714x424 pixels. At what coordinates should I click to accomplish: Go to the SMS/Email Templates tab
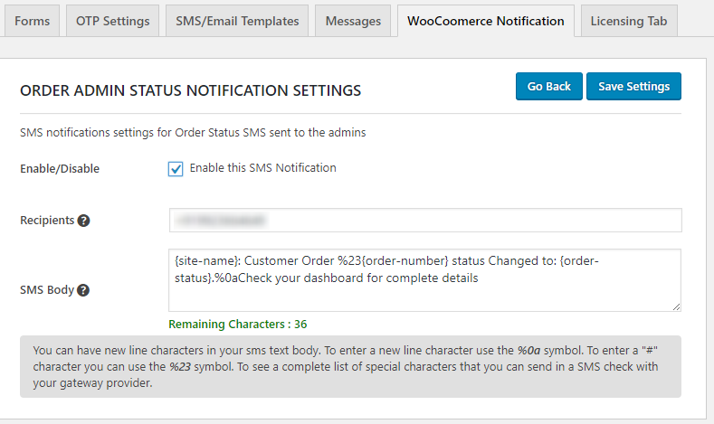tap(237, 22)
